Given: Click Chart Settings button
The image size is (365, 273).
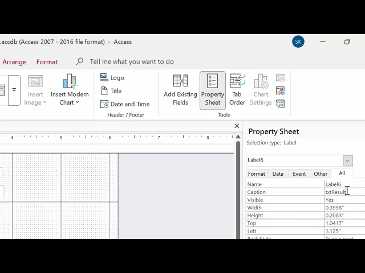Looking at the screenshot, I should (261, 90).
